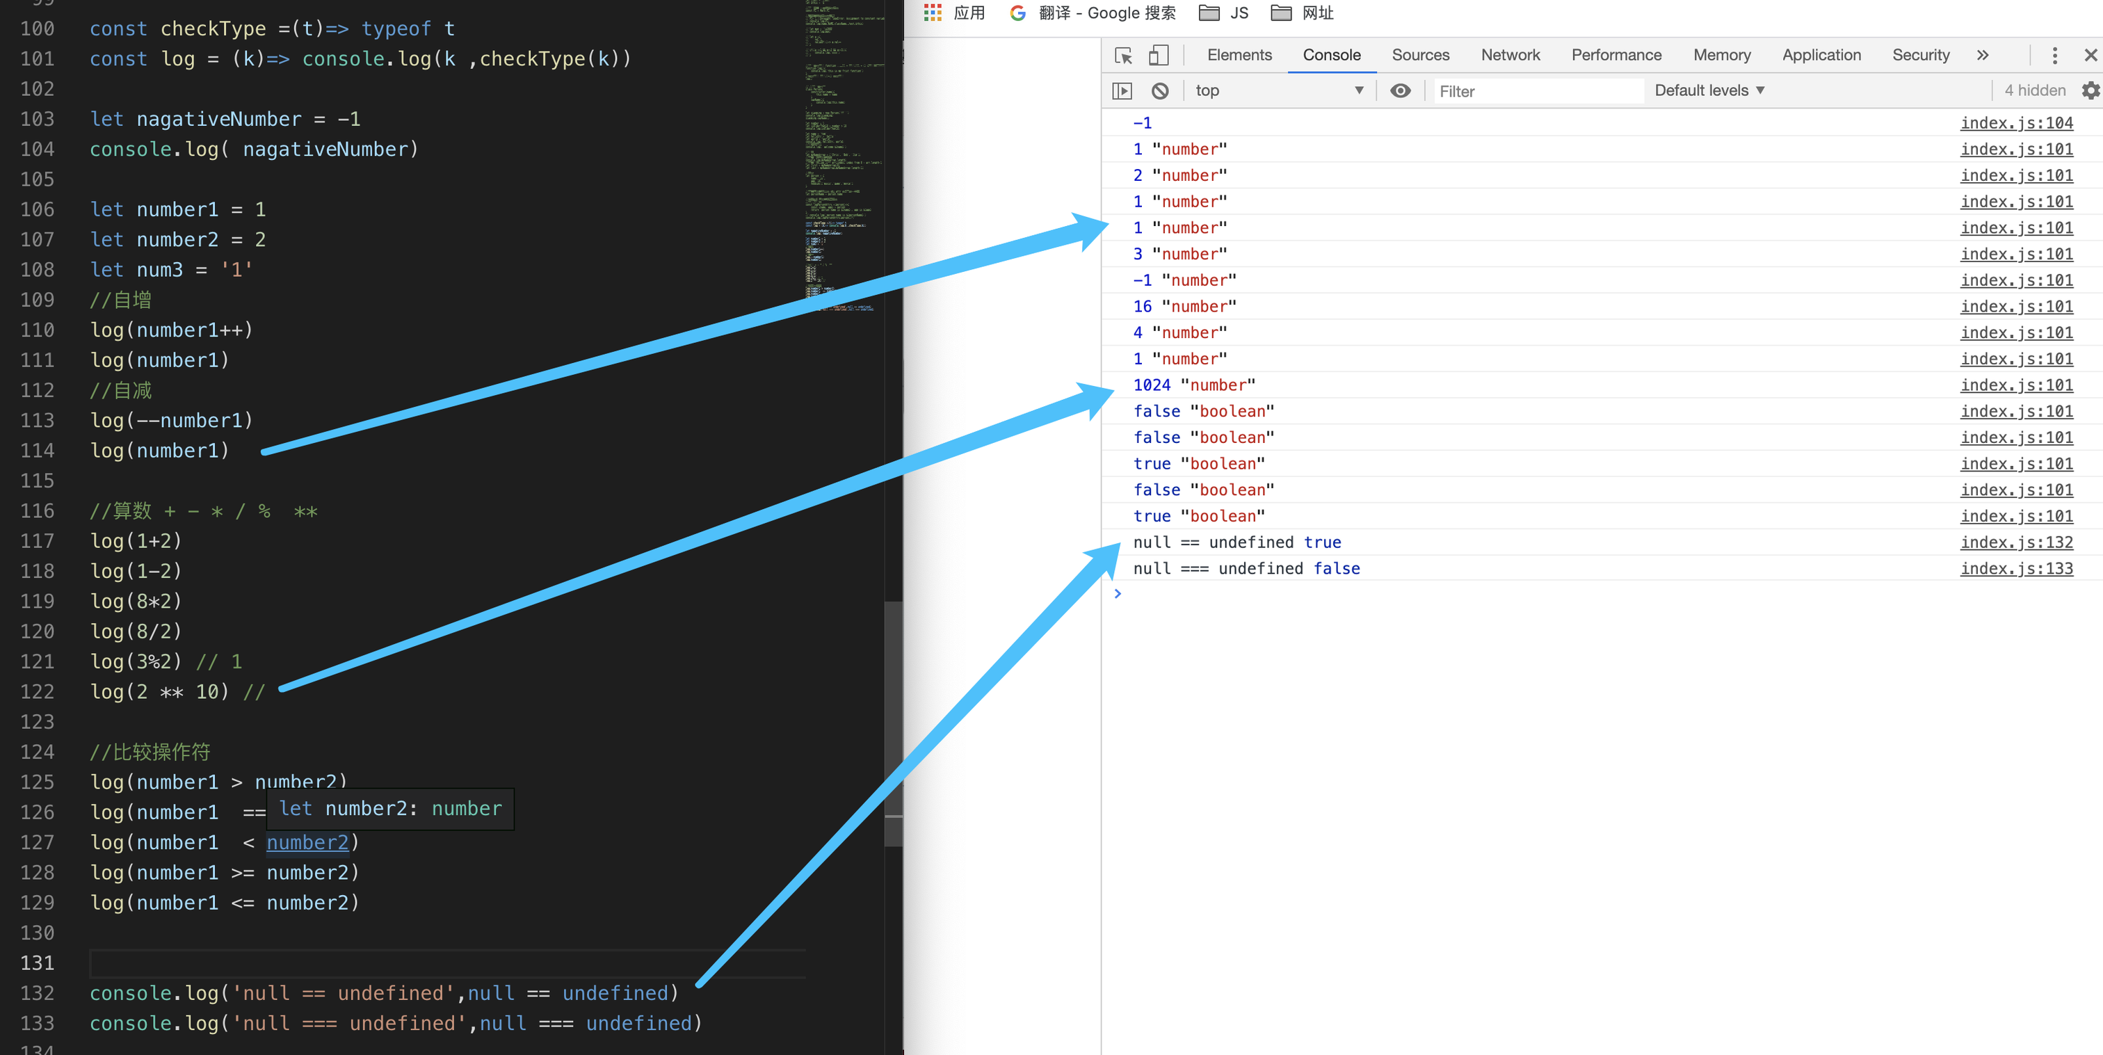Click the clear console icon
Image resolution: width=2103 pixels, height=1055 pixels.
[1159, 90]
